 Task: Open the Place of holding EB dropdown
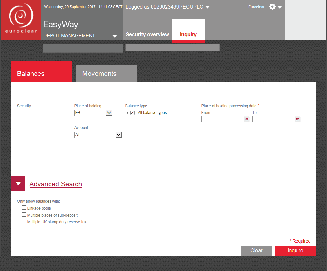point(93,113)
